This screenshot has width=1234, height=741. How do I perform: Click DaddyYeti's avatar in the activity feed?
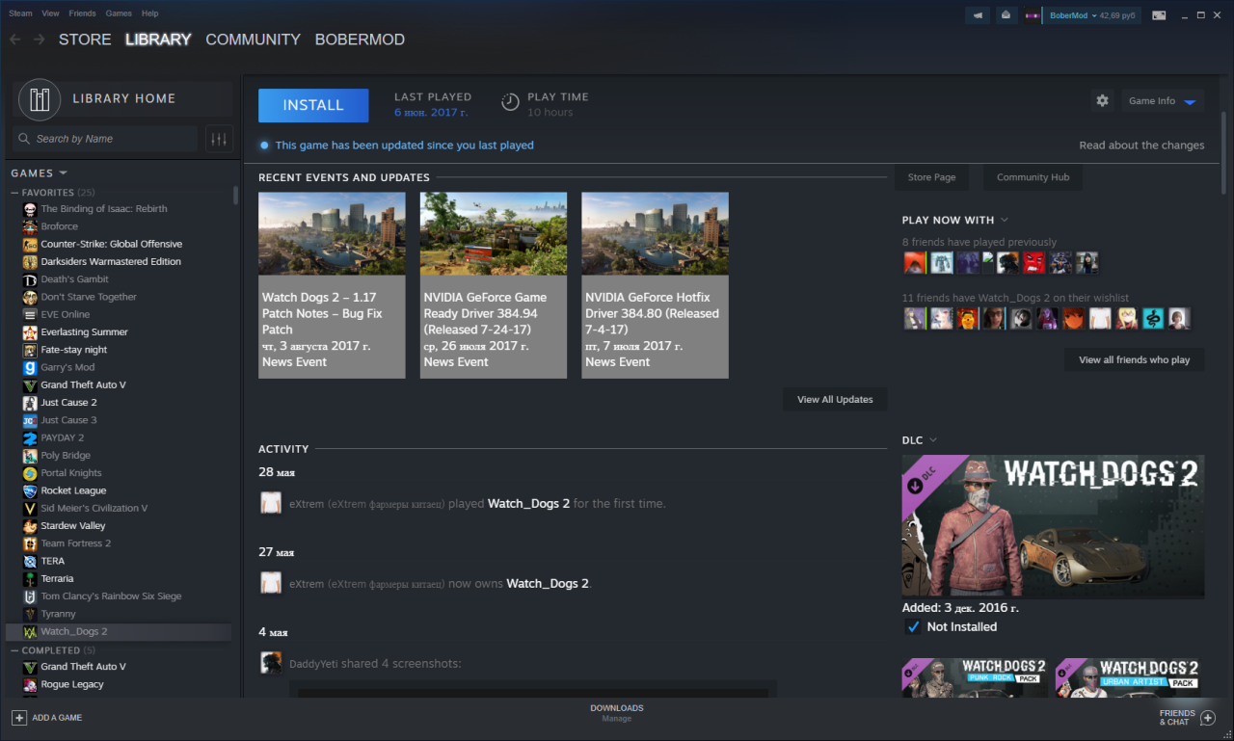click(x=271, y=663)
